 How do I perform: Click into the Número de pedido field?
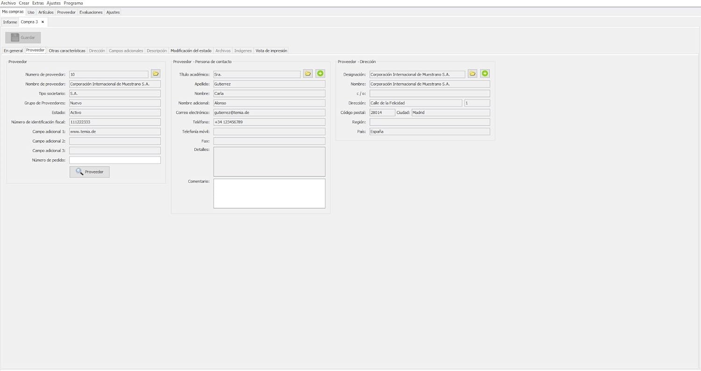(x=114, y=160)
